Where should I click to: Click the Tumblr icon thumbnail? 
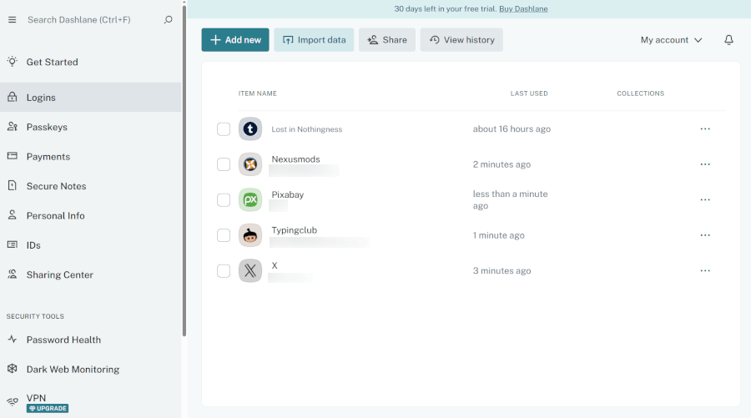250,128
